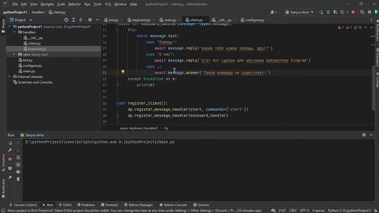
Task: Open the Python Packages tool window
Action: tap(138, 205)
